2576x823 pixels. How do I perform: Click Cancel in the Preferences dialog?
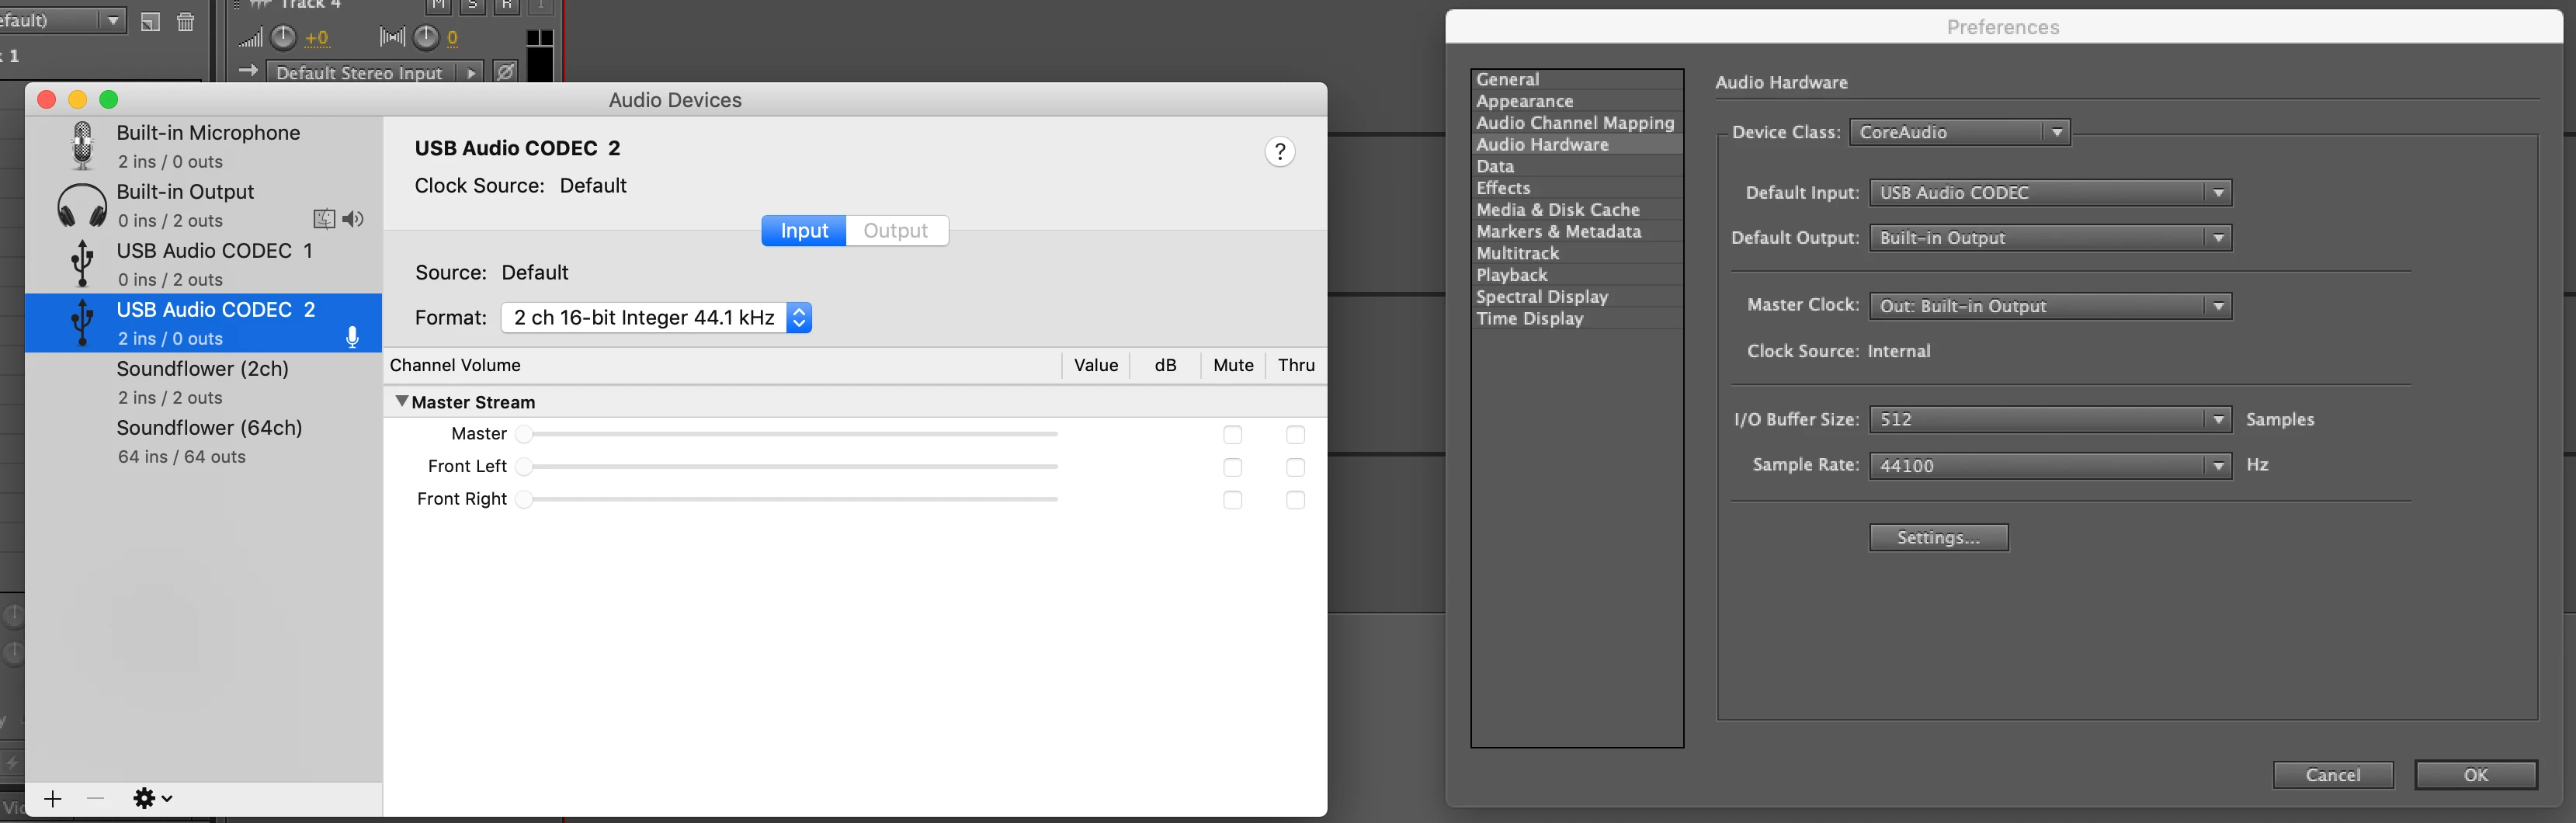click(x=2333, y=775)
